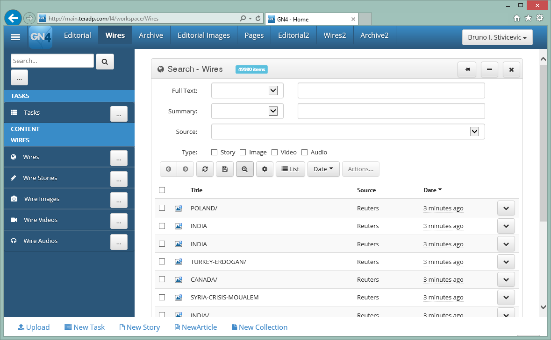551x340 pixels.
Task: Expand options for the POLAND/ row
Action: (x=506, y=208)
